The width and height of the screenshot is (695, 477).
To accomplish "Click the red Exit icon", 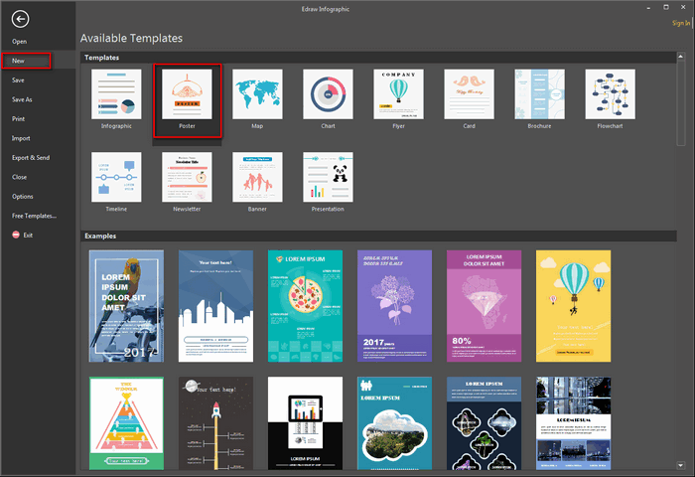I will click(16, 235).
